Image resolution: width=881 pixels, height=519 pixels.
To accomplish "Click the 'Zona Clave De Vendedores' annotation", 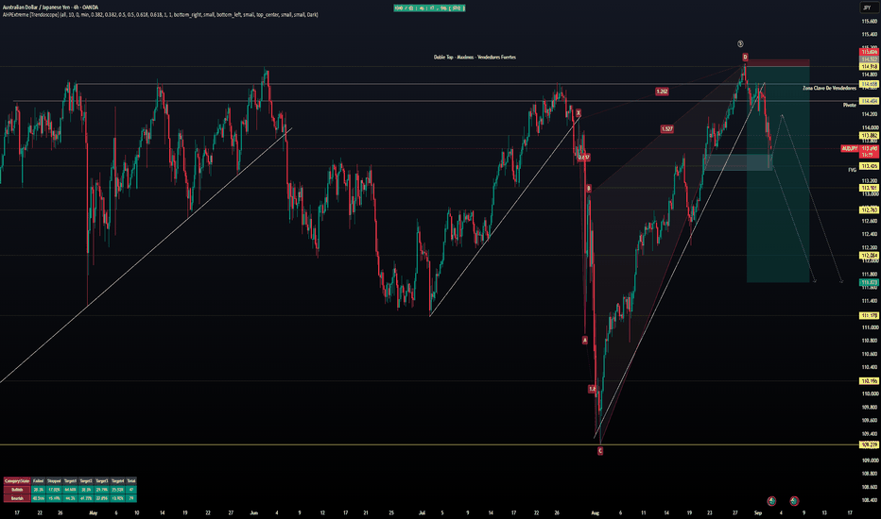I will [x=829, y=88].
